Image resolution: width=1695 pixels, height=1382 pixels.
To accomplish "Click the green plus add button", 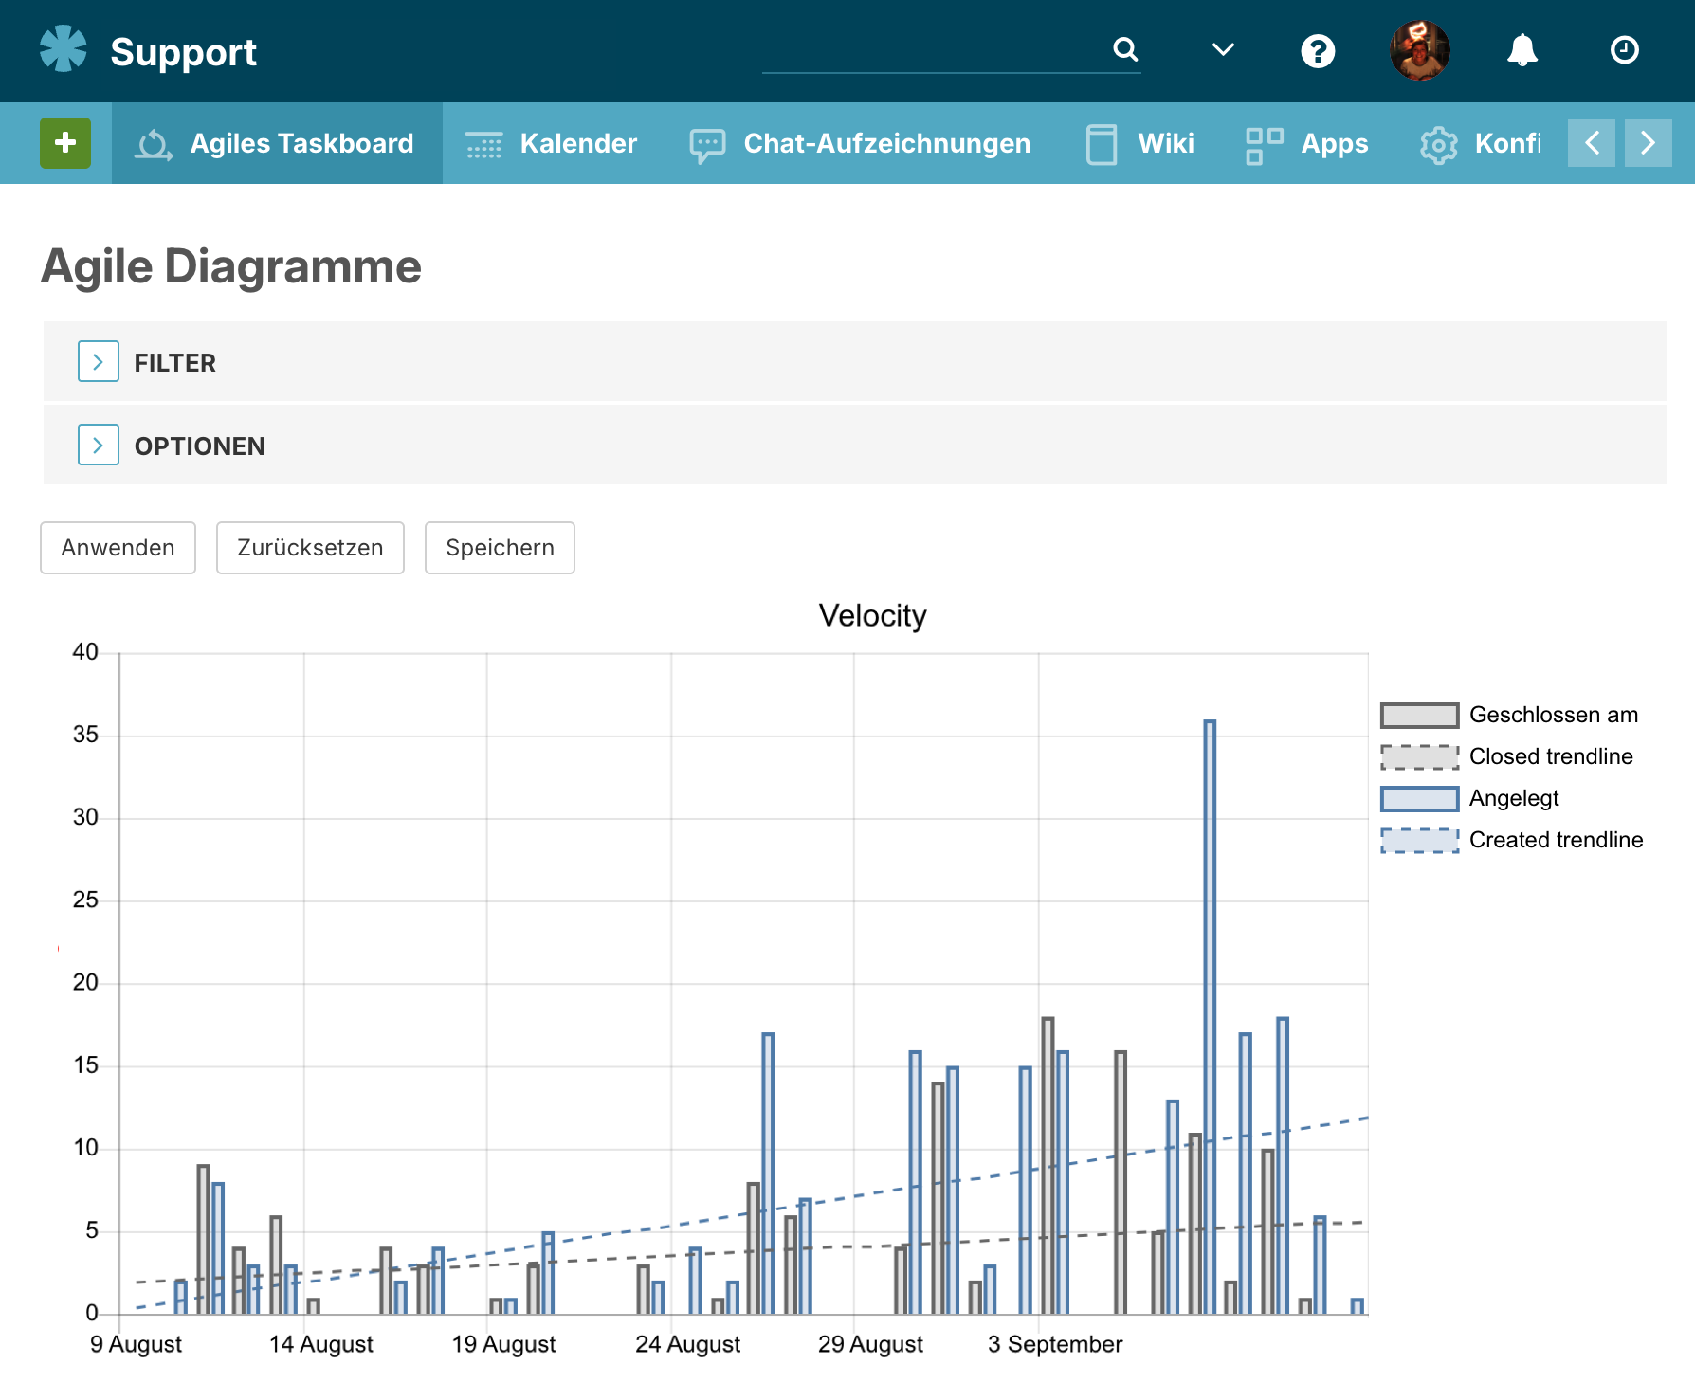I will tap(65, 143).
